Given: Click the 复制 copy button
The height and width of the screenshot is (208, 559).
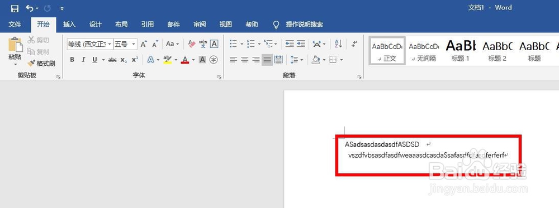Looking at the screenshot, I should (x=39, y=51).
